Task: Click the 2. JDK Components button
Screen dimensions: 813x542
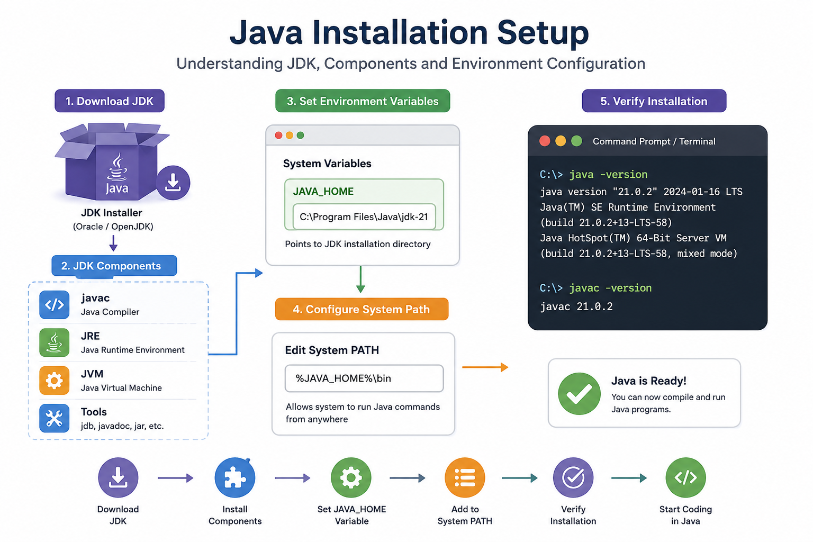Action: (x=114, y=266)
